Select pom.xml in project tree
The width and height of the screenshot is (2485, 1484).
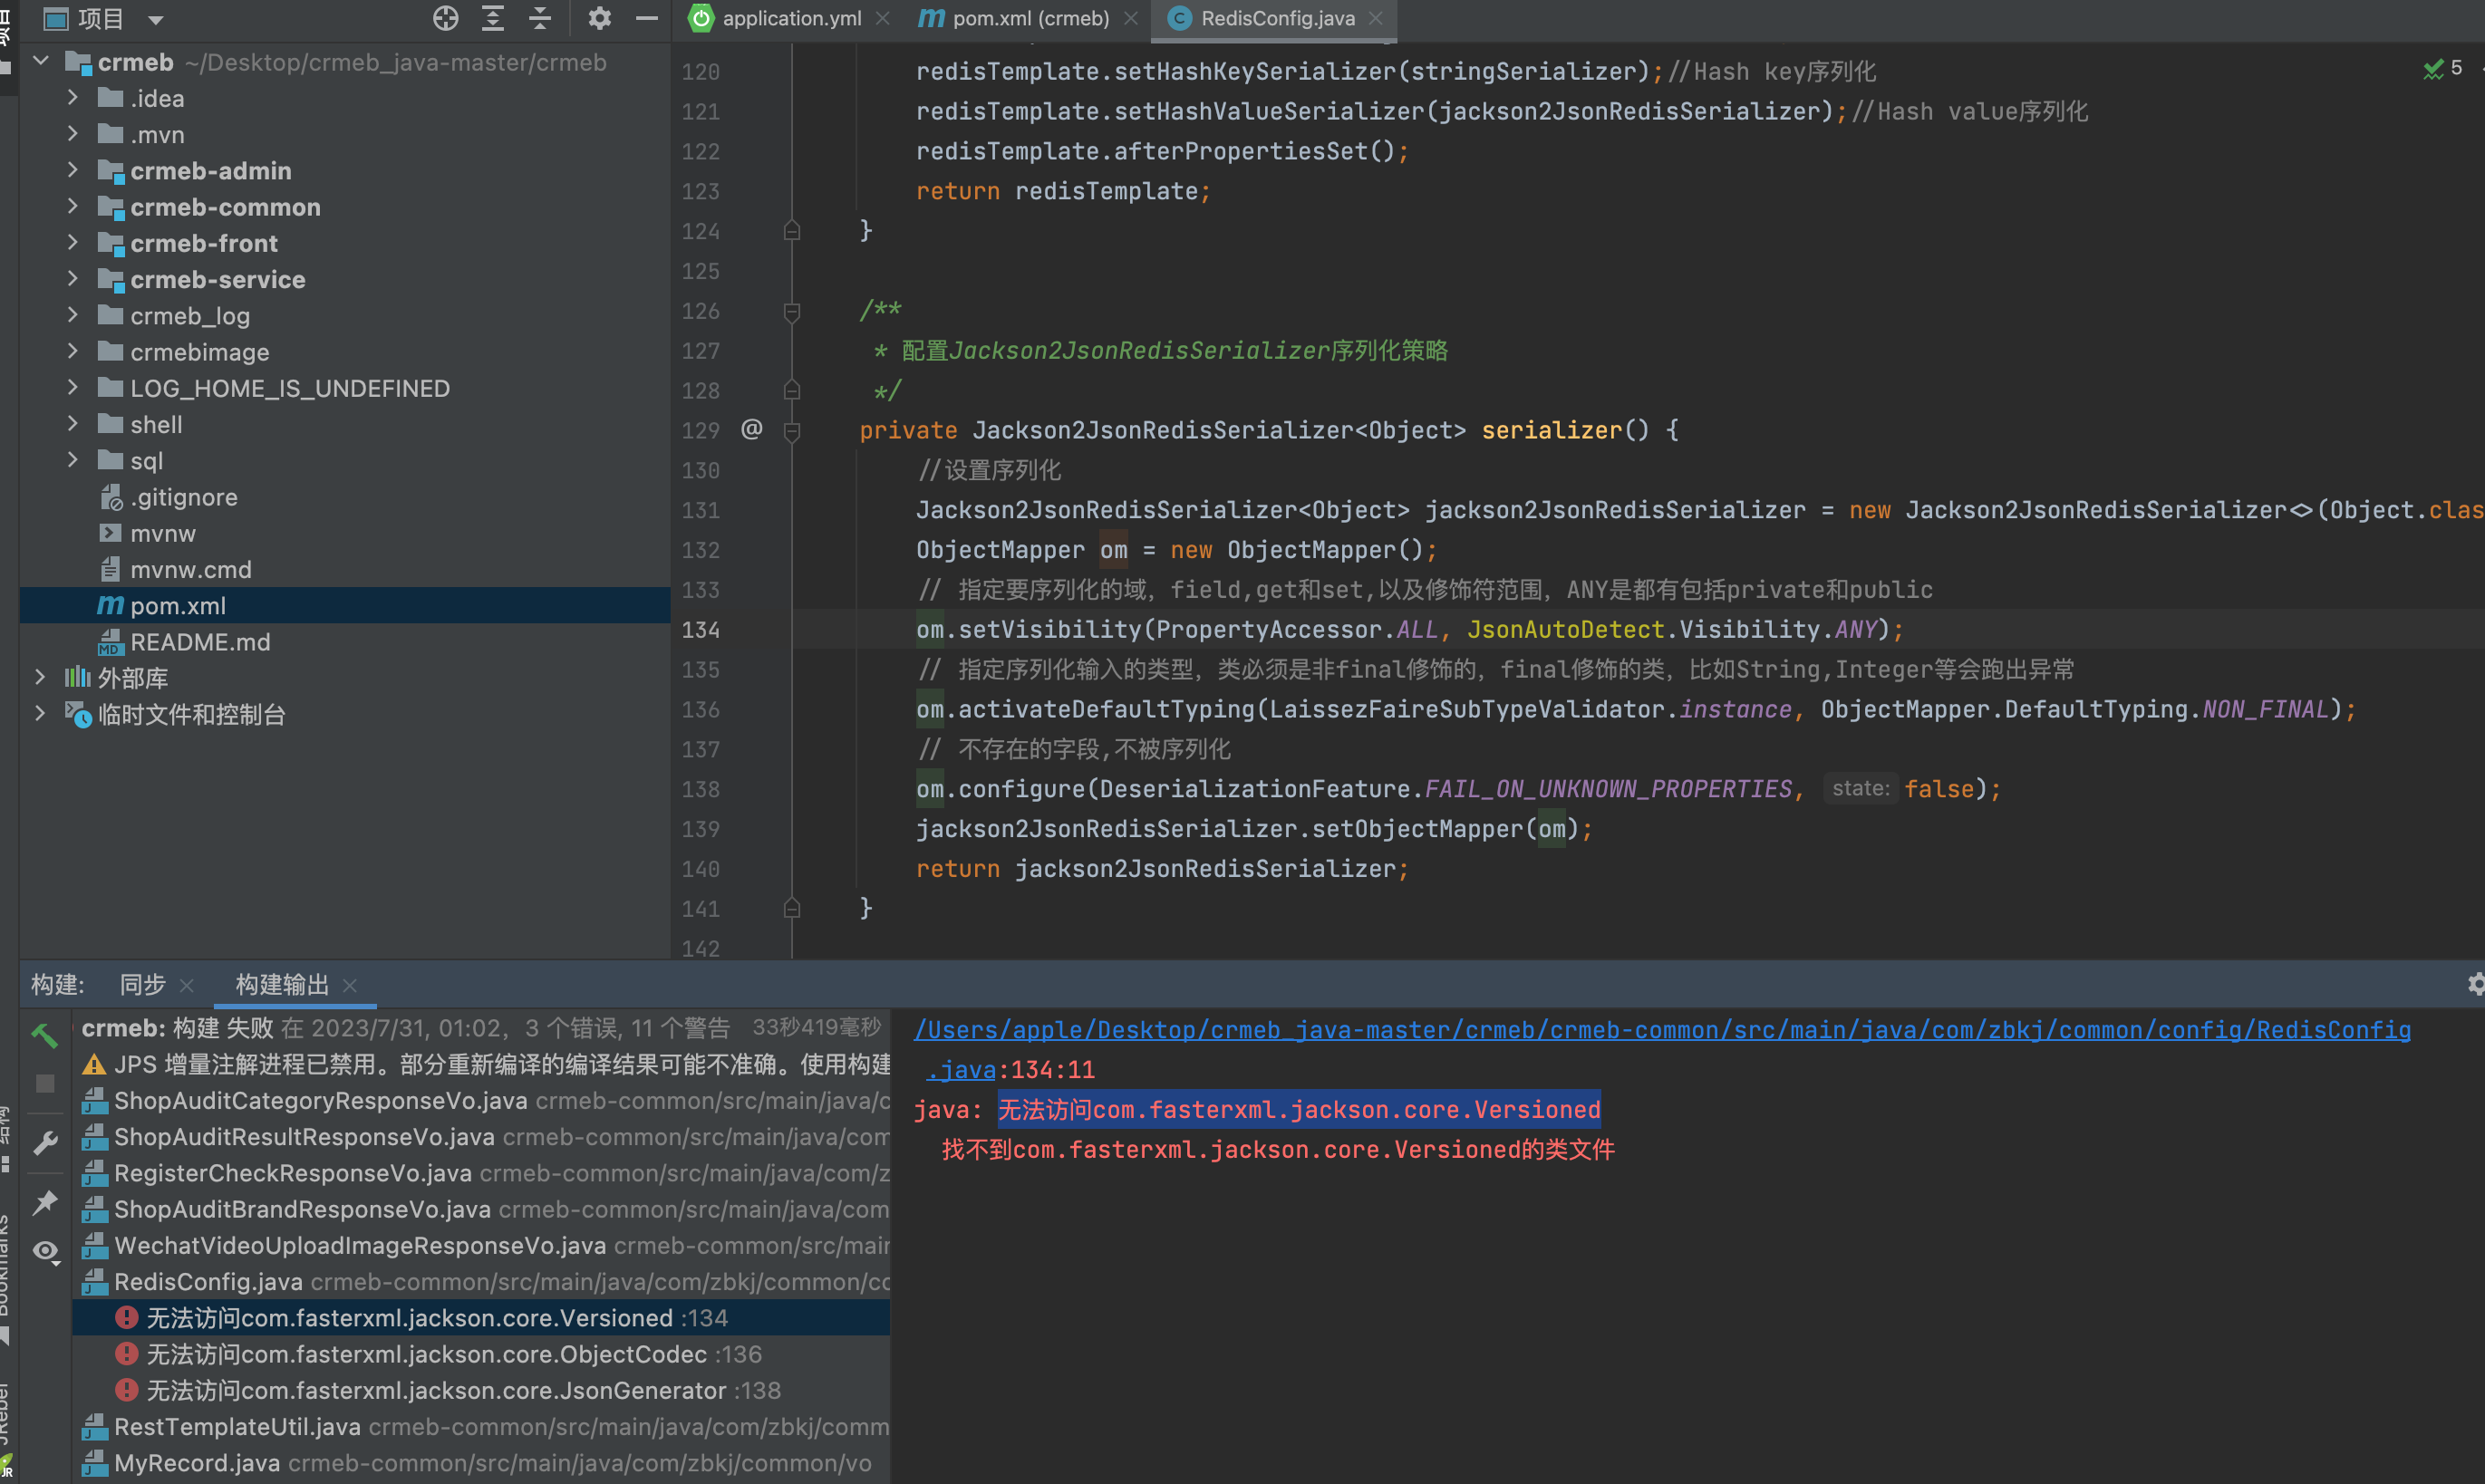pyautogui.click(x=345, y=605)
